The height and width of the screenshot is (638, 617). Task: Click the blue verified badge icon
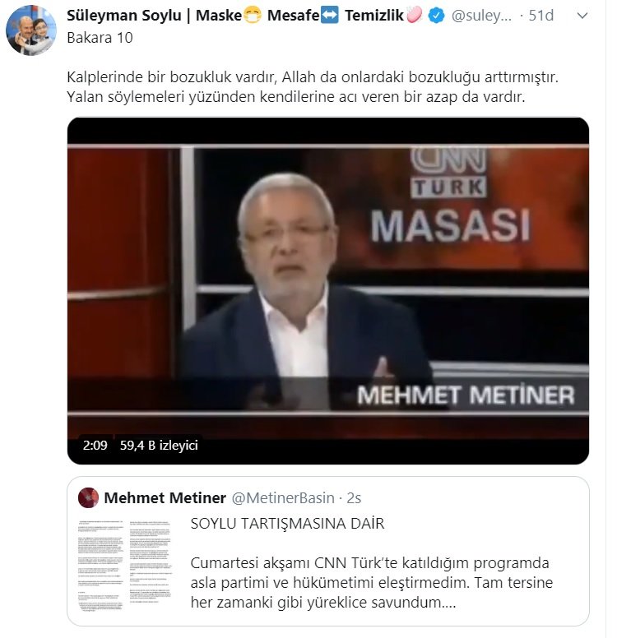click(x=436, y=16)
